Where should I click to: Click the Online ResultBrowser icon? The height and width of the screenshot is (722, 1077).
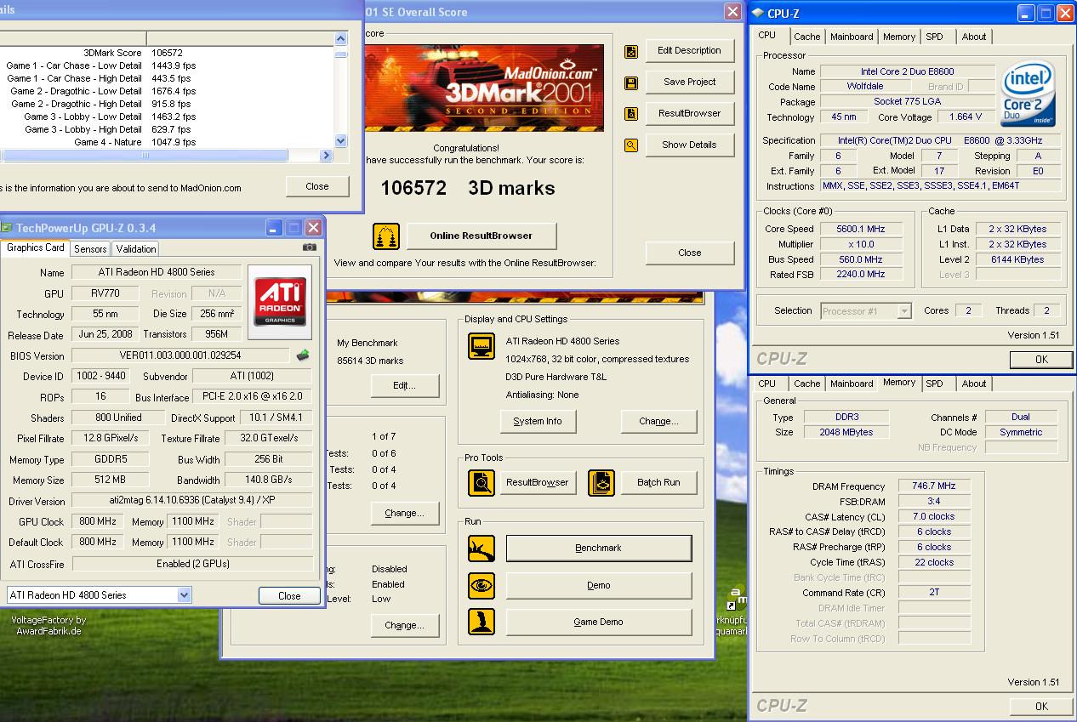click(x=386, y=236)
